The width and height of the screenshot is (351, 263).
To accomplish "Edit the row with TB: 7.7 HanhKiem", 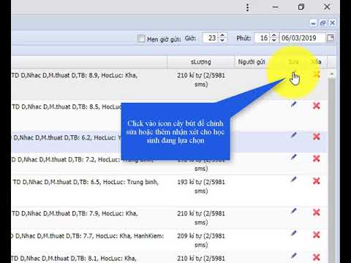I will (294, 234).
